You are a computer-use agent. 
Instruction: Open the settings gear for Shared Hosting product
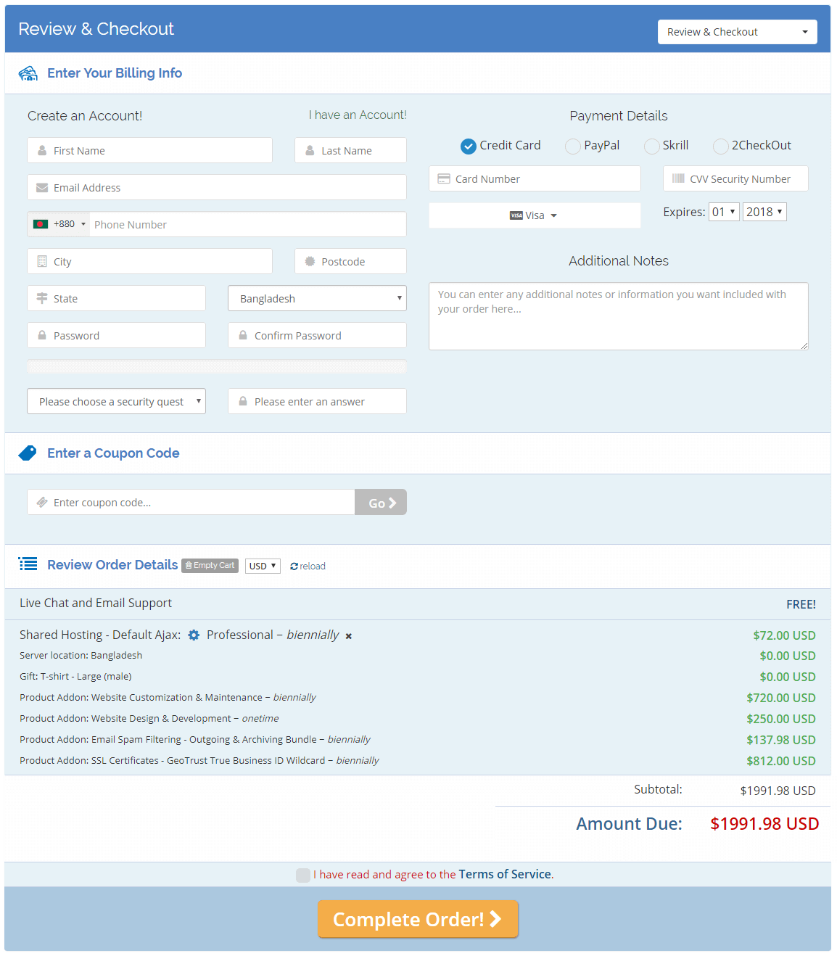point(194,635)
